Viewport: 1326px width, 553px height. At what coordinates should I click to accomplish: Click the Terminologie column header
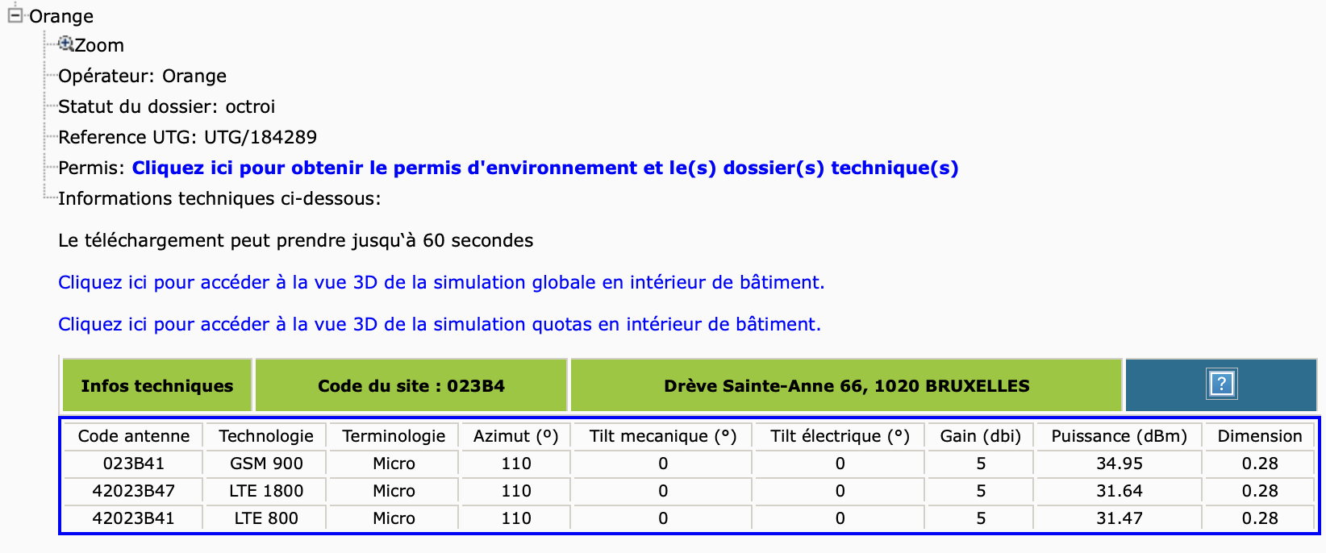[x=394, y=436]
